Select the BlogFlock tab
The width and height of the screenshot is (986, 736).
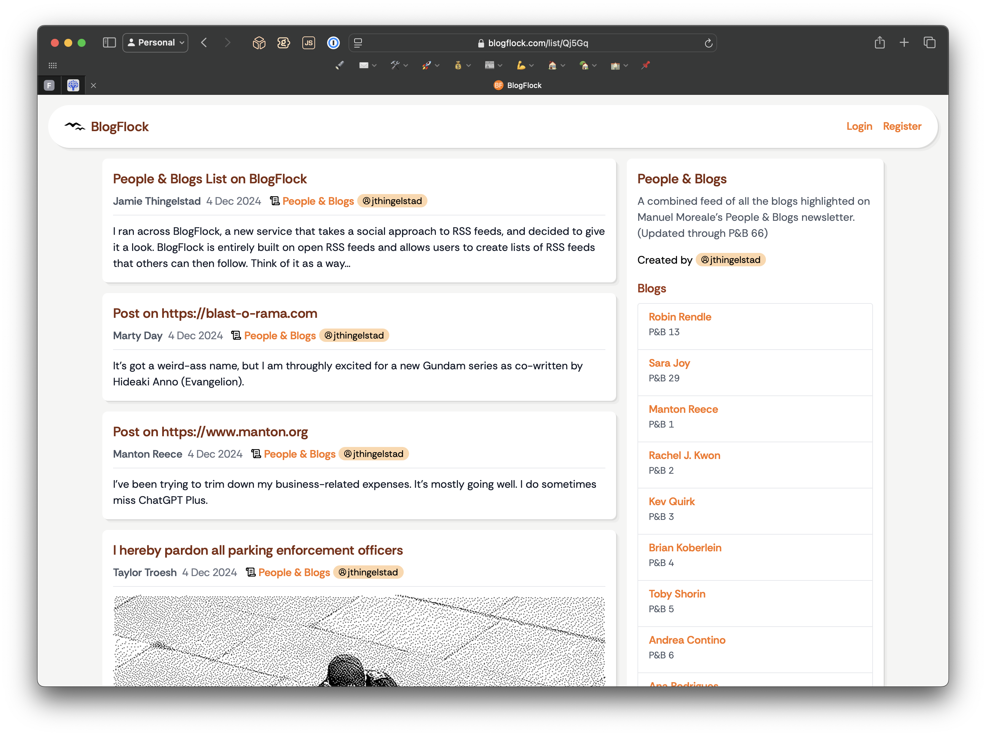tap(517, 85)
